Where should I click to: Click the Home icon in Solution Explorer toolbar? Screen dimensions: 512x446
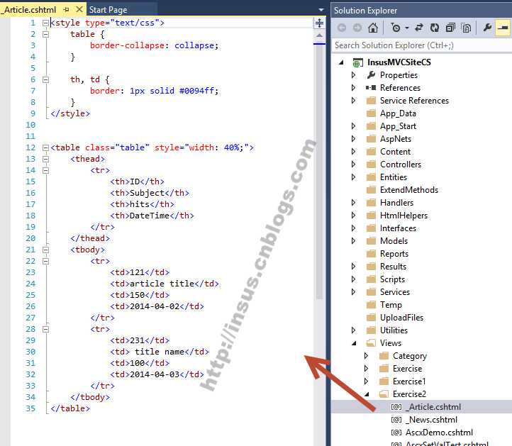click(x=373, y=28)
